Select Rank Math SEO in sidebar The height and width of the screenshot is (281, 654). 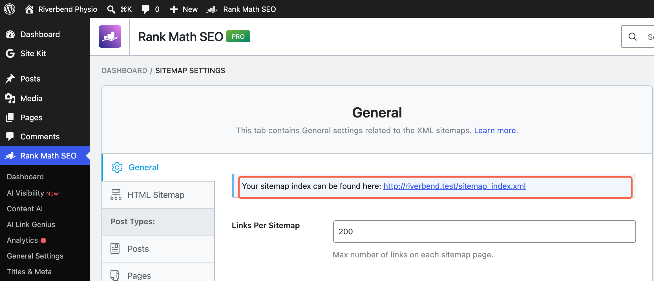[45, 156]
